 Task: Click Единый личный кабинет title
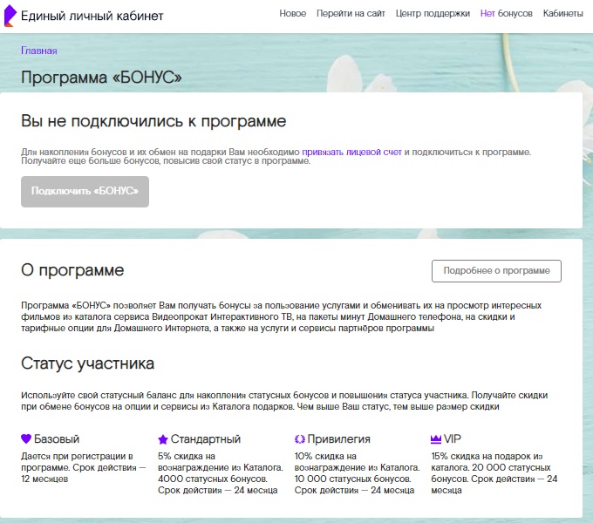(x=92, y=16)
